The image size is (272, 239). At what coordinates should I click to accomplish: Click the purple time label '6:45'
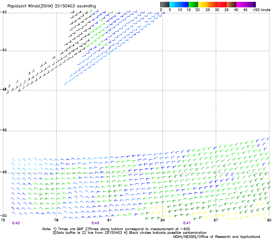tap(16, 223)
